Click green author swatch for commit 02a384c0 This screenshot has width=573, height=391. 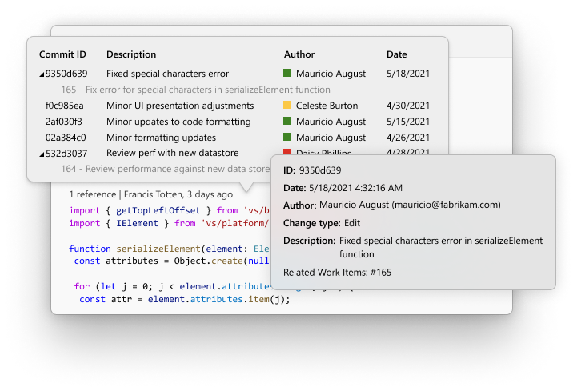[x=287, y=138]
